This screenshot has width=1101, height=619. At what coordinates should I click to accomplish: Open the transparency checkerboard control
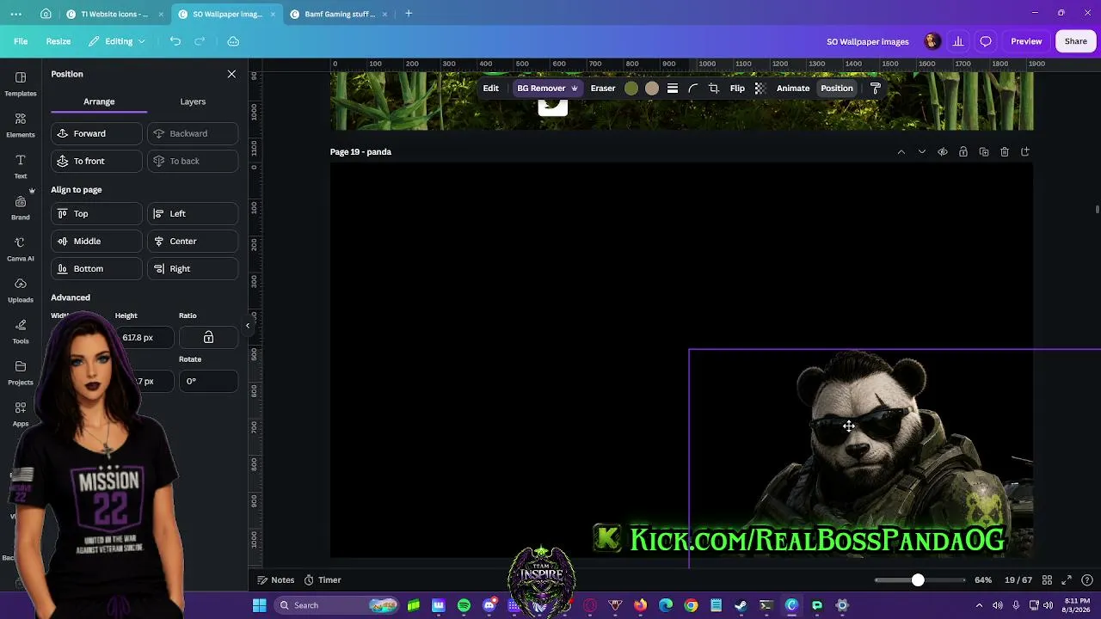click(x=760, y=89)
